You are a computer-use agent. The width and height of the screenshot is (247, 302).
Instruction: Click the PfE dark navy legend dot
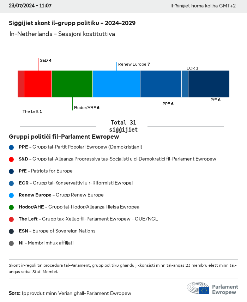coord(12,171)
